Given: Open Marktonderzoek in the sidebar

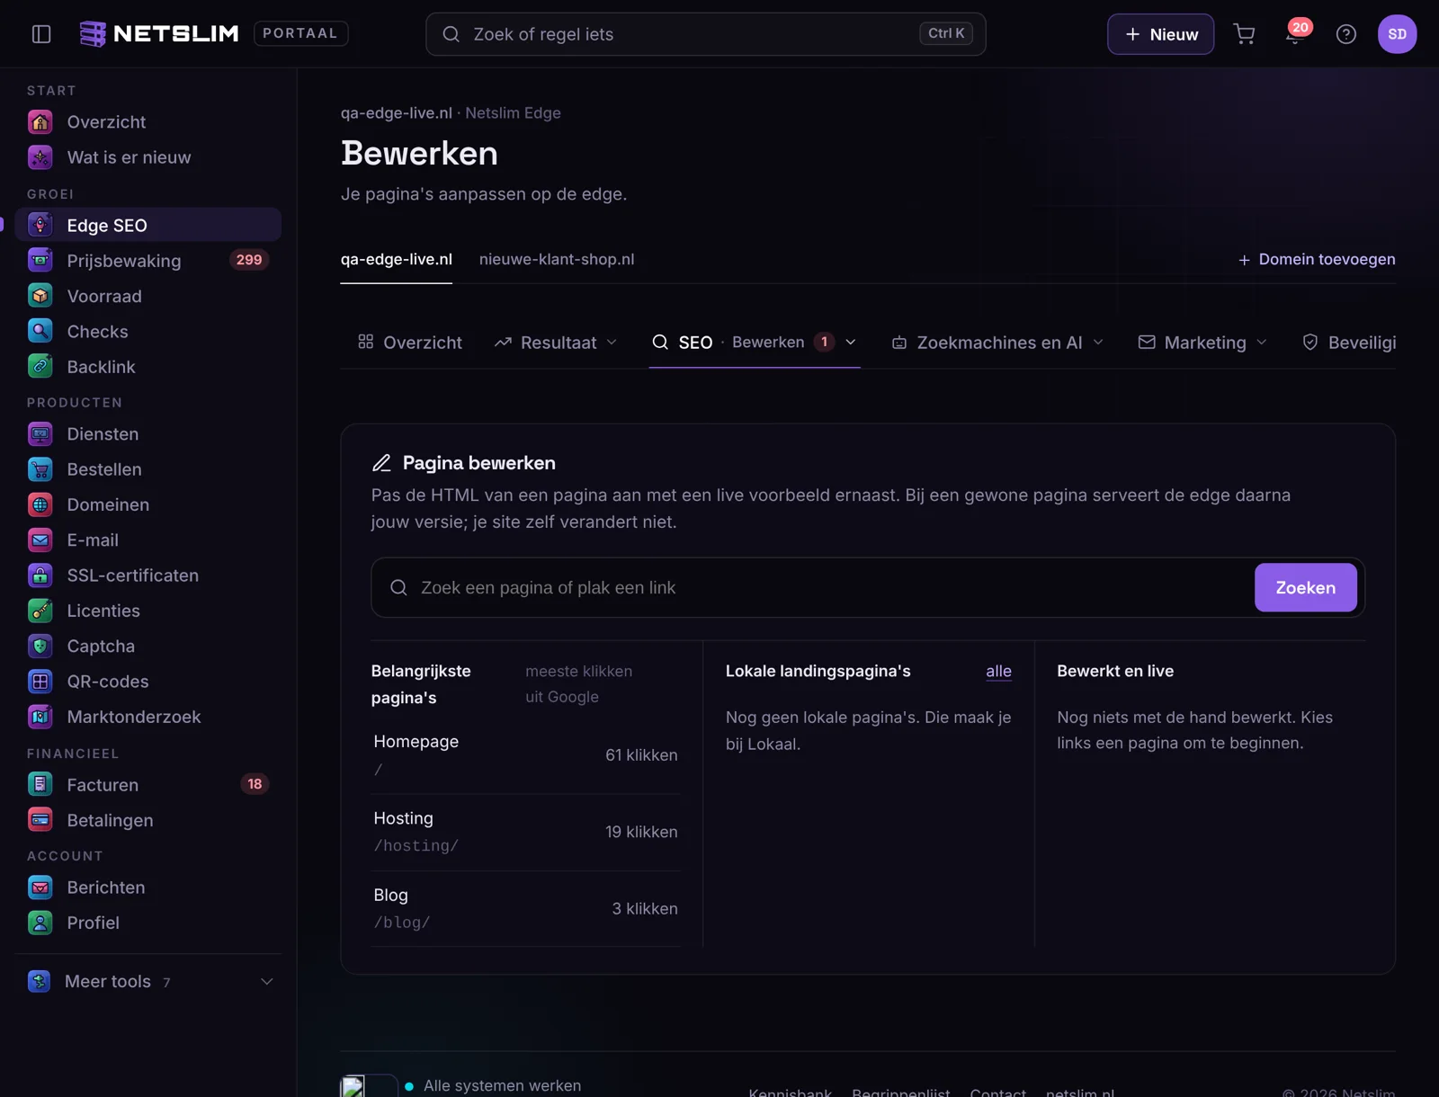Looking at the screenshot, I should [x=148, y=717].
